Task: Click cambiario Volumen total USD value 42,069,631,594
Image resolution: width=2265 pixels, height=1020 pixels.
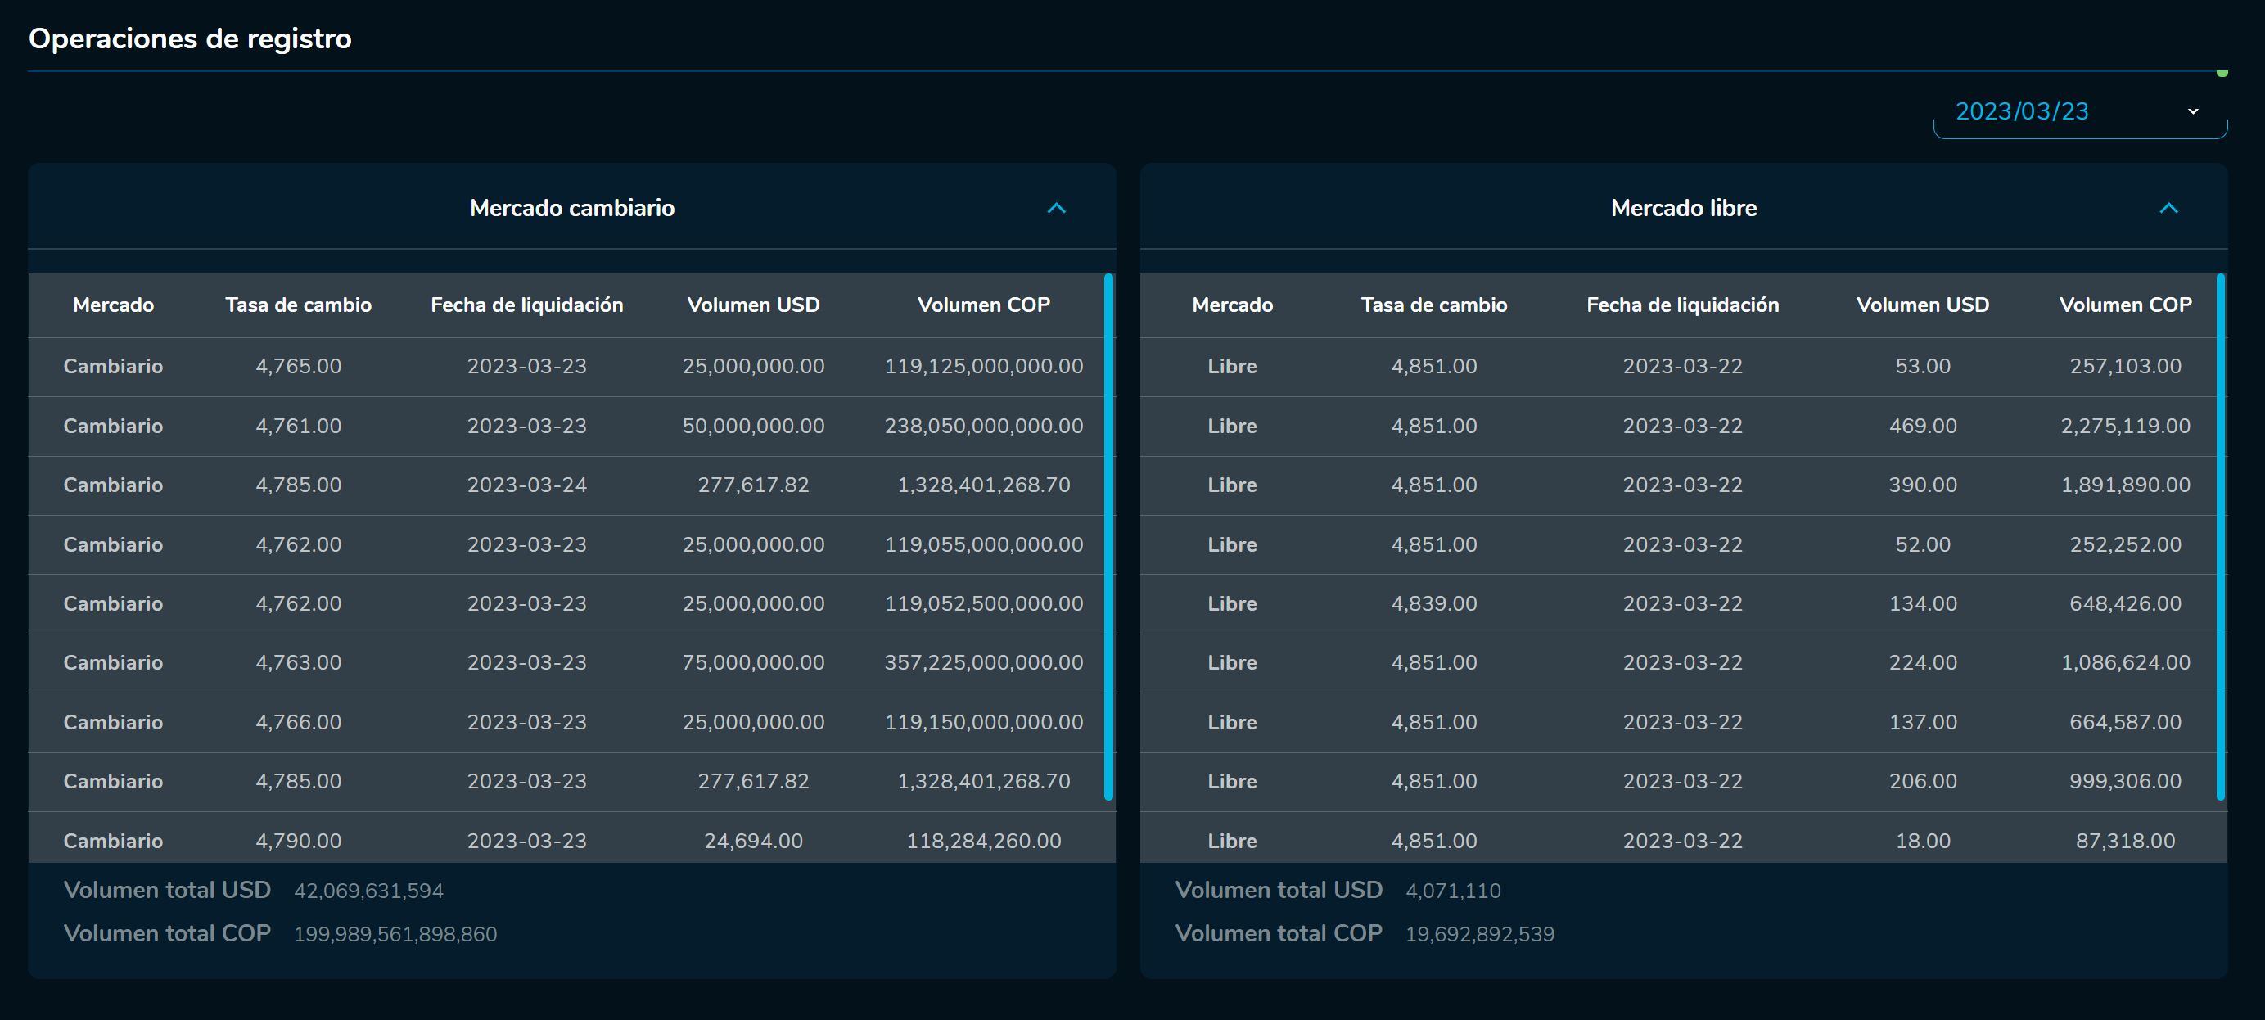Action: 368,891
